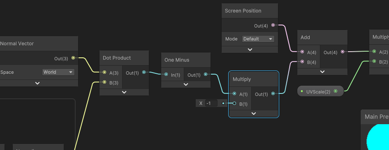
Task: Click Screen Position Out(4) output port
Action: click(273, 25)
